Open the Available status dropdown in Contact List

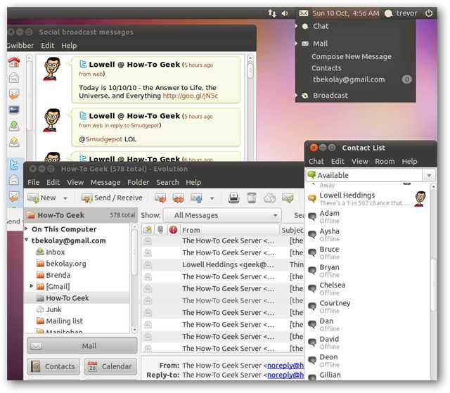[429, 175]
